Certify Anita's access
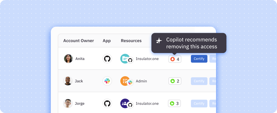 coord(199,59)
